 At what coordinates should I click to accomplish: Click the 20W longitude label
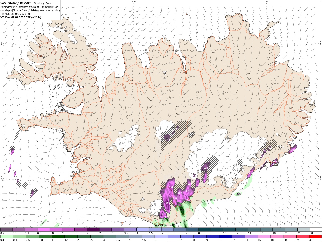[134, 1]
